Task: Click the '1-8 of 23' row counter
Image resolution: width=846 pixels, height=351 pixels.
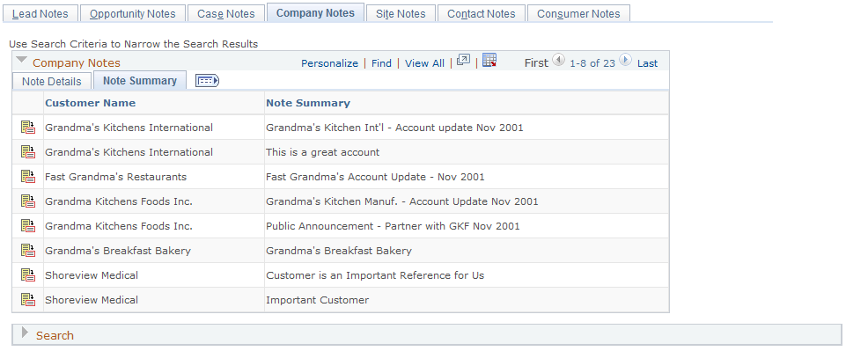Action: point(592,63)
